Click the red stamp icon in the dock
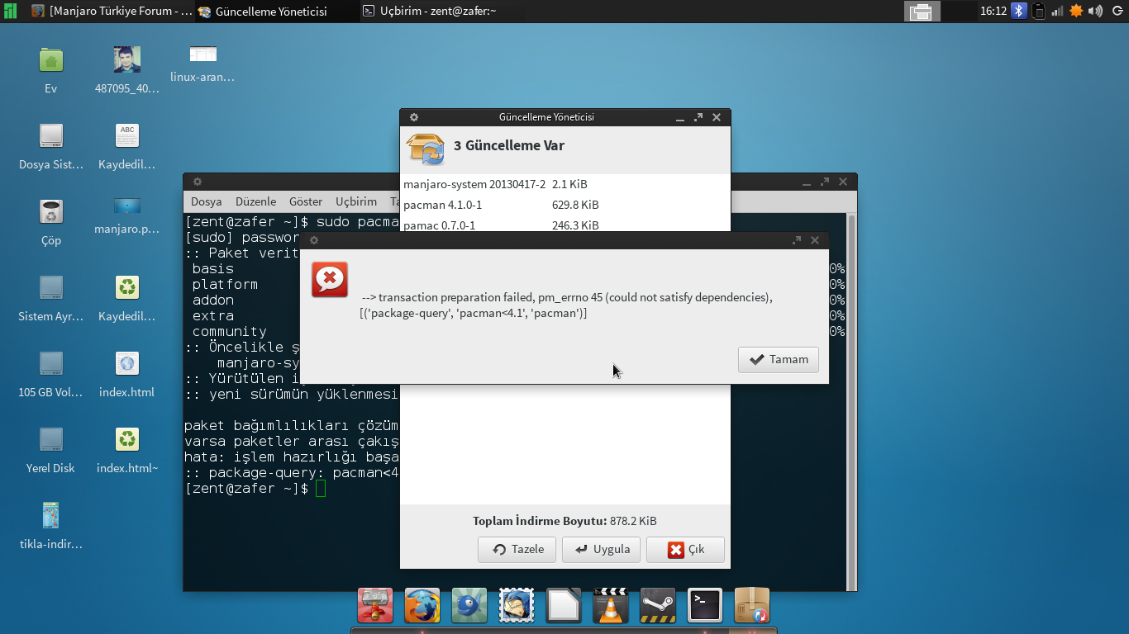Screen dimensions: 1129x634 (374, 606)
